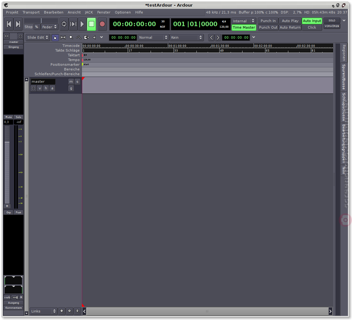This screenshot has height=320, width=352.
Task: Open Slide Edit mode dropdown
Action: click(x=37, y=37)
